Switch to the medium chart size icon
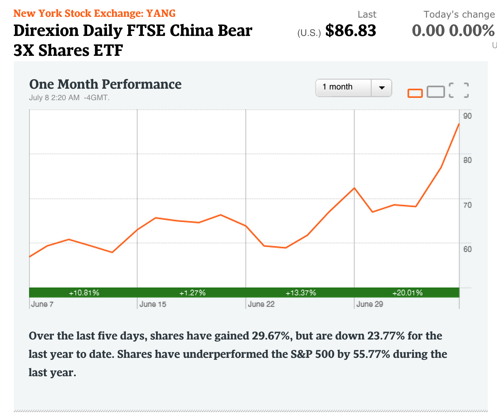This screenshot has height=419, width=497. (x=435, y=92)
